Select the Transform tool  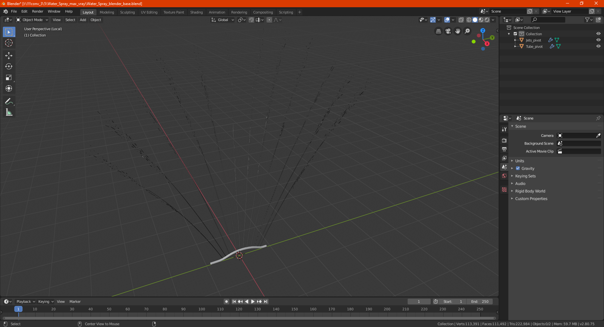tap(9, 88)
